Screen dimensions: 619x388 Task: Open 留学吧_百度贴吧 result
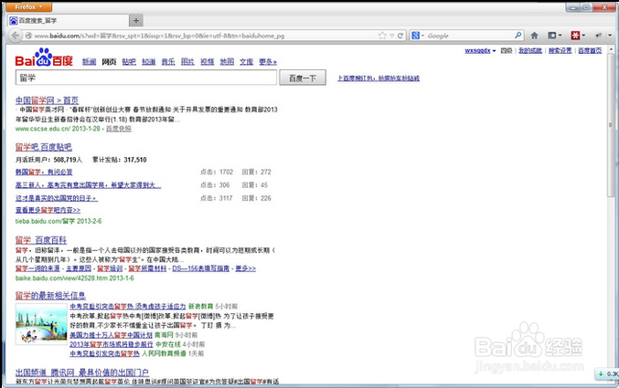click(43, 147)
